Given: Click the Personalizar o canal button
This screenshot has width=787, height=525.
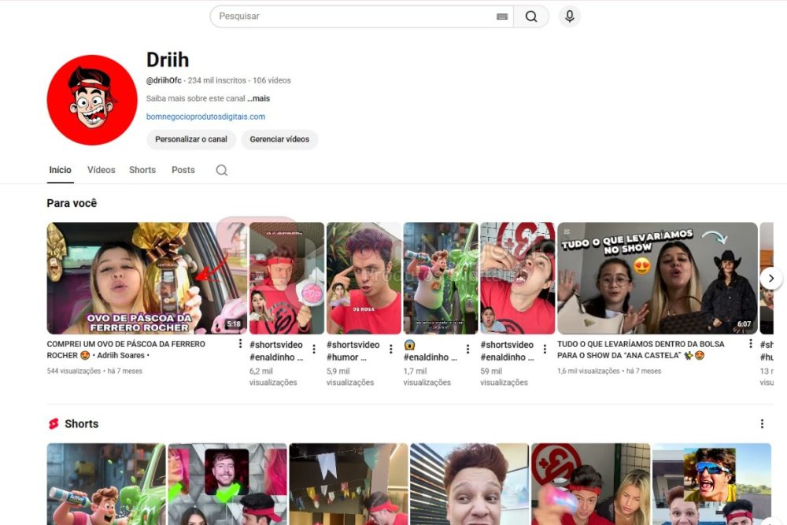Looking at the screenshot, I should (x=190, y=139).
